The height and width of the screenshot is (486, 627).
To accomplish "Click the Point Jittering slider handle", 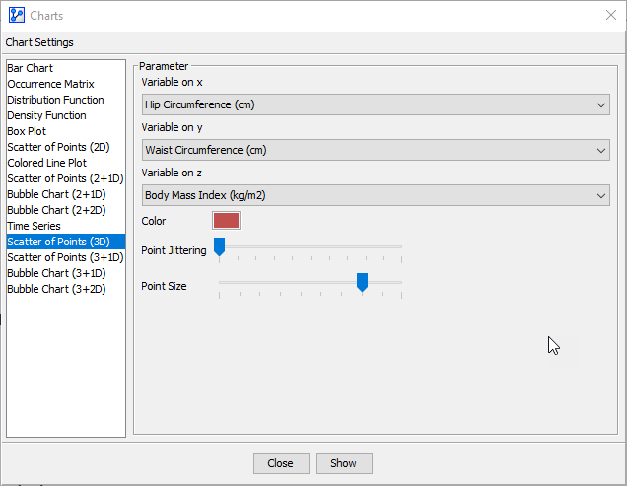I will [x=219, y=247].
